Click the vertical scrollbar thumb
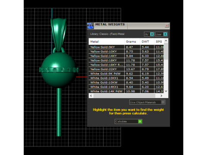Viewport: 207px width, 155px height. tap(166, 51)
